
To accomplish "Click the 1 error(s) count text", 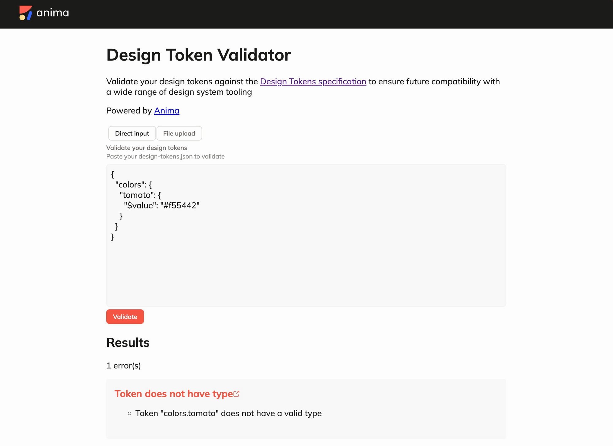I will (x=124, y=365).
